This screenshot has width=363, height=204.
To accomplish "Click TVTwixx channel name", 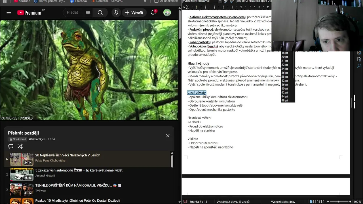I will (x=41, y=191).
